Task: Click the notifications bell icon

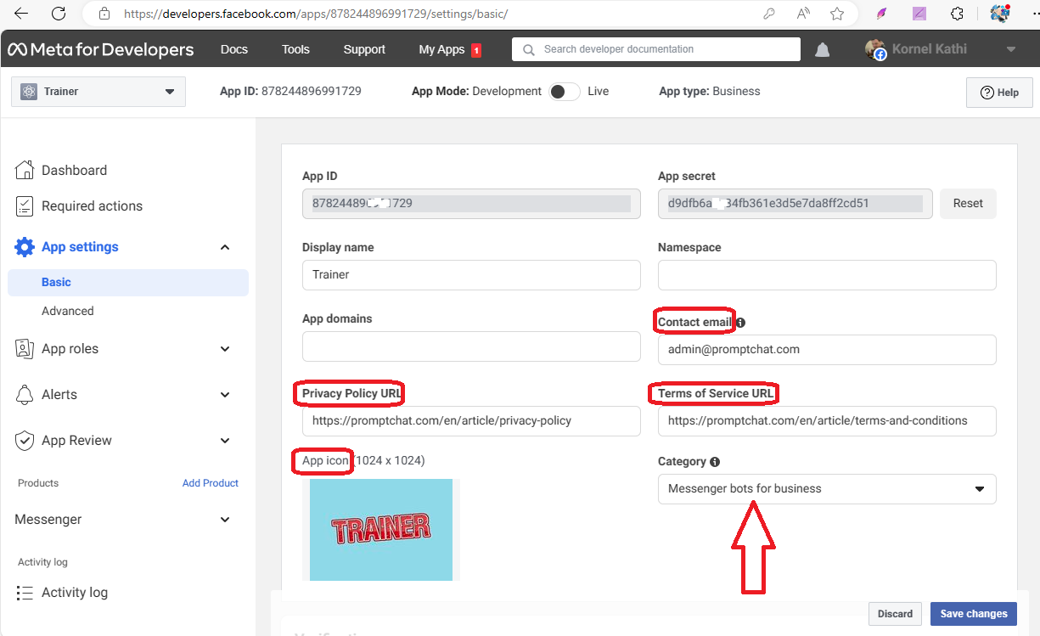Action: point(822,50)
